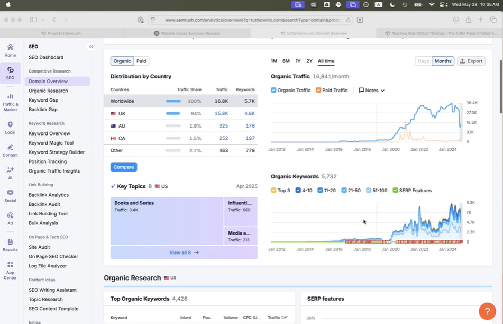
Task: Select the 1Y time range tab
Action: [x=298, y=61]
